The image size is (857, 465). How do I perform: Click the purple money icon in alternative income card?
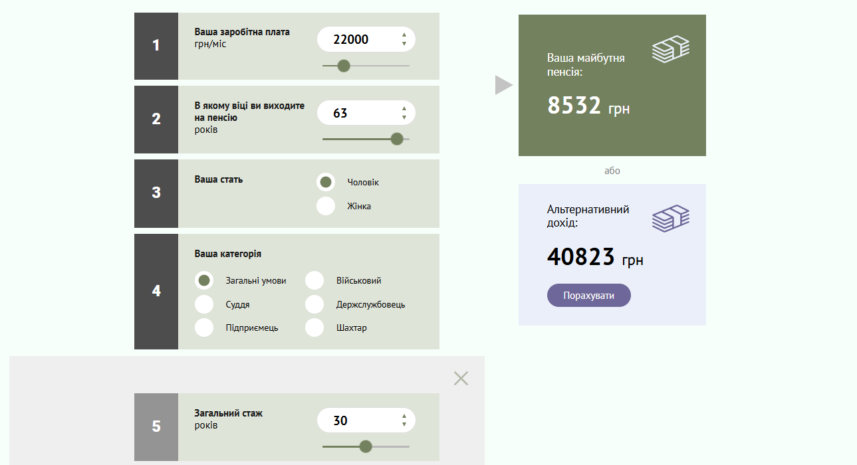coord(670,219)
